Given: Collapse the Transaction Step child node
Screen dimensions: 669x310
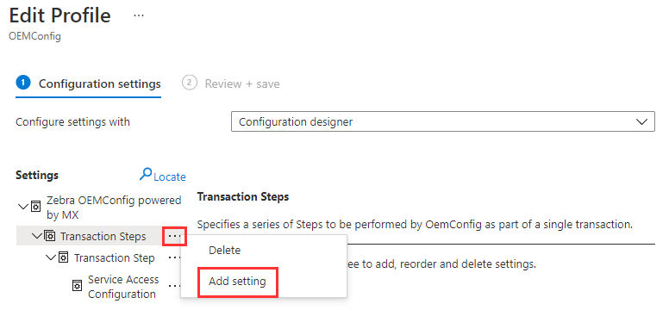Looking at the screenshot, I should (51, 258).
